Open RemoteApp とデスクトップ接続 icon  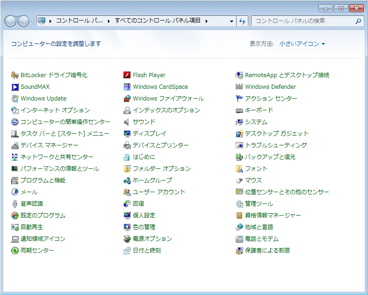point(239,75)
